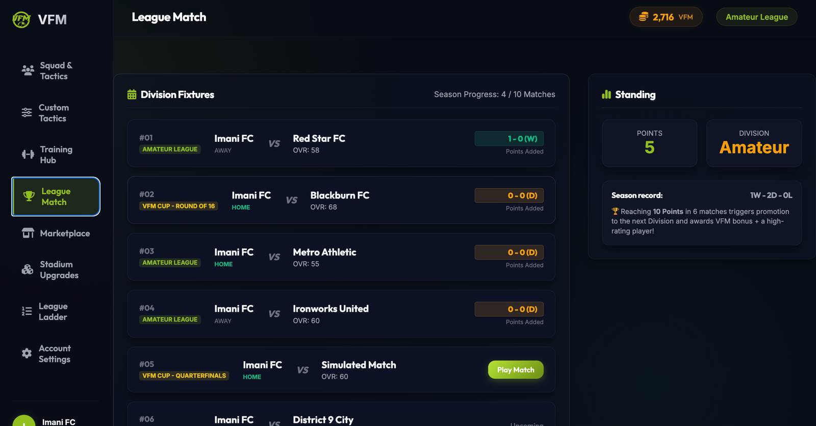Click the Imani FC avatar in sidebar
Image resolution: width=816 pixels, height=426 pixels.
(23, 420)
